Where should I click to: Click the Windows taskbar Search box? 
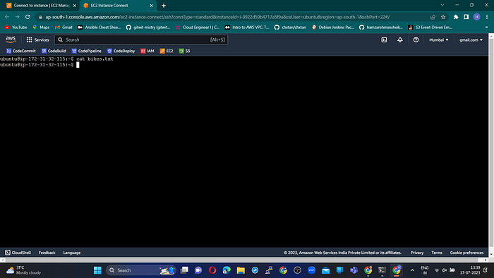141,270
